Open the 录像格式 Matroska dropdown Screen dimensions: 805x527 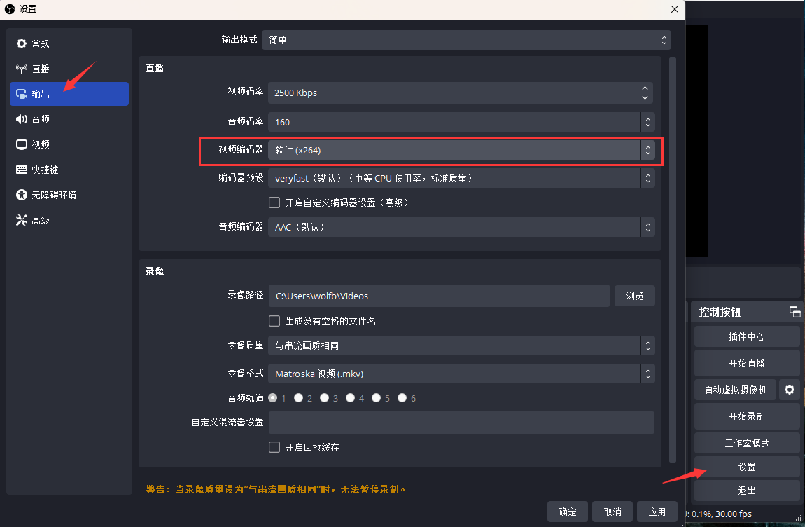click(x=461, y=374)
